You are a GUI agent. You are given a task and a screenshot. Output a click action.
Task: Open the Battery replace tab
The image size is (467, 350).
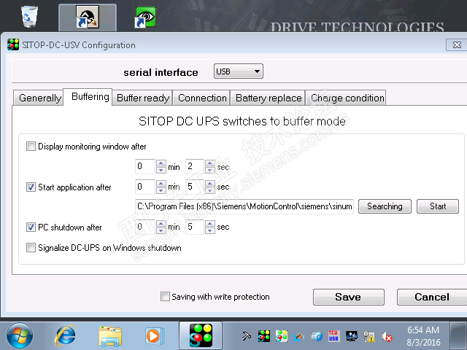[x=269, y=98]
